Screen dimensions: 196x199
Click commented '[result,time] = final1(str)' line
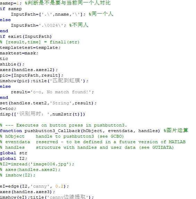40,42
